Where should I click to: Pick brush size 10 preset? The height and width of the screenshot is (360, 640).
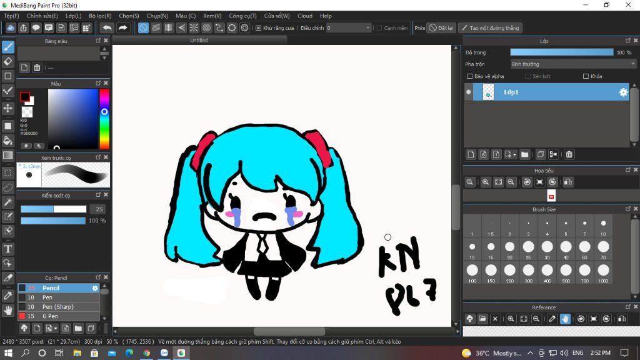pos(603,226)
